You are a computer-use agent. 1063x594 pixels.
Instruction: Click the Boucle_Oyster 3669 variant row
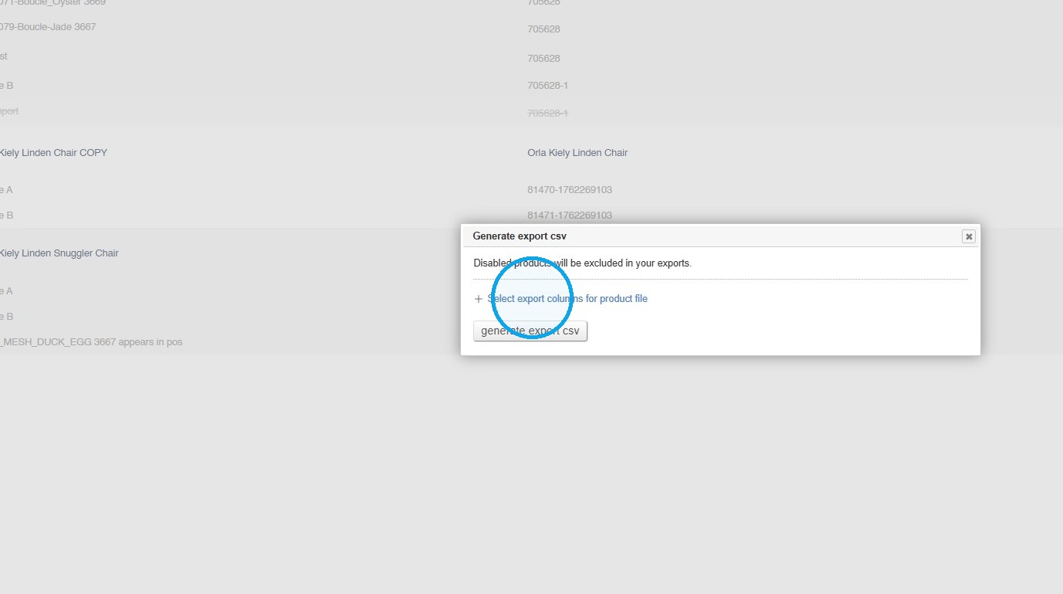[x=52, y=3]
